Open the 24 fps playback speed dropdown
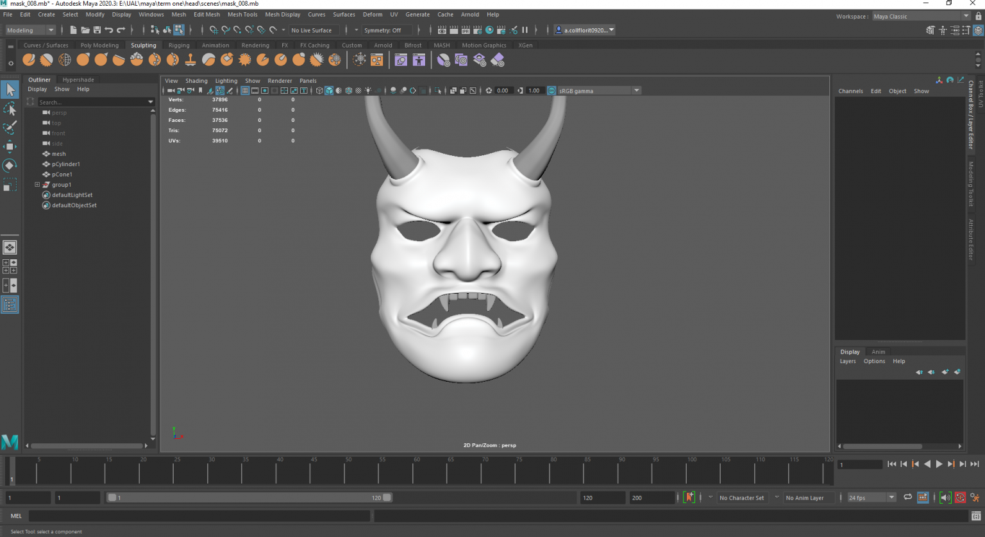Image resolution: width=985 pixels, height=537 pixels. pyautogui.click(x=891, y=497)
